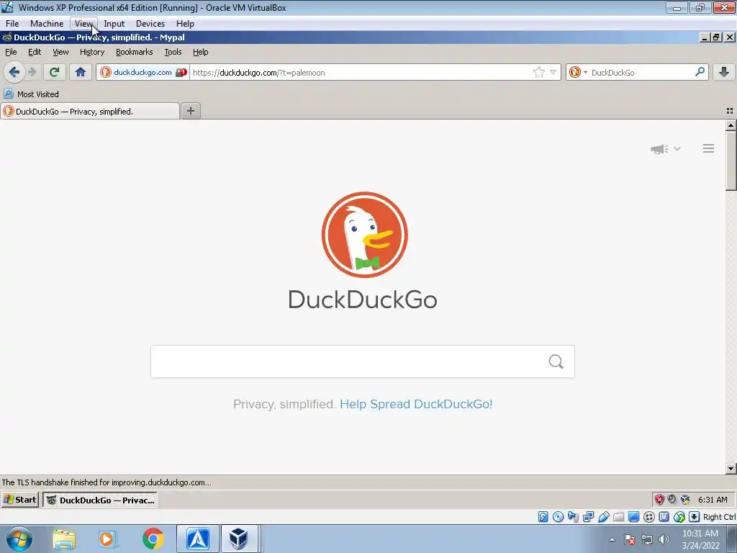
Task: Reload the current page
Action: pos(54,72)
